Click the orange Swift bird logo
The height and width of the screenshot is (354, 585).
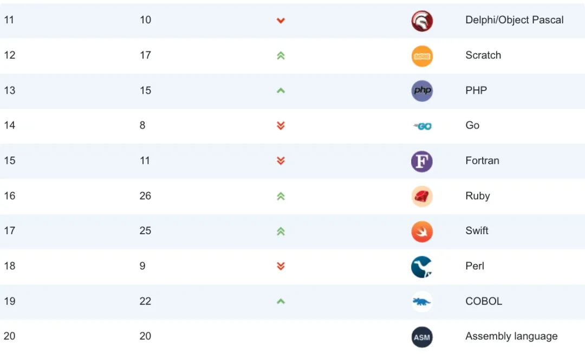[422, 231]
